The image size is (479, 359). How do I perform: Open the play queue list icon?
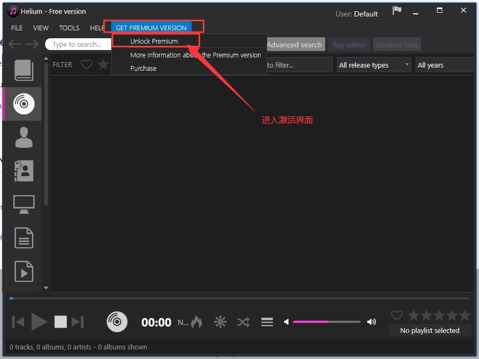click(x=267, y=322)
